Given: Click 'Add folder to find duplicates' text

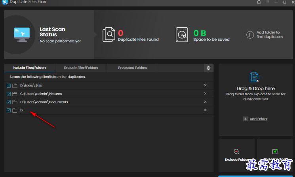Looking at the screenshot, I should [x=270, y=34].
